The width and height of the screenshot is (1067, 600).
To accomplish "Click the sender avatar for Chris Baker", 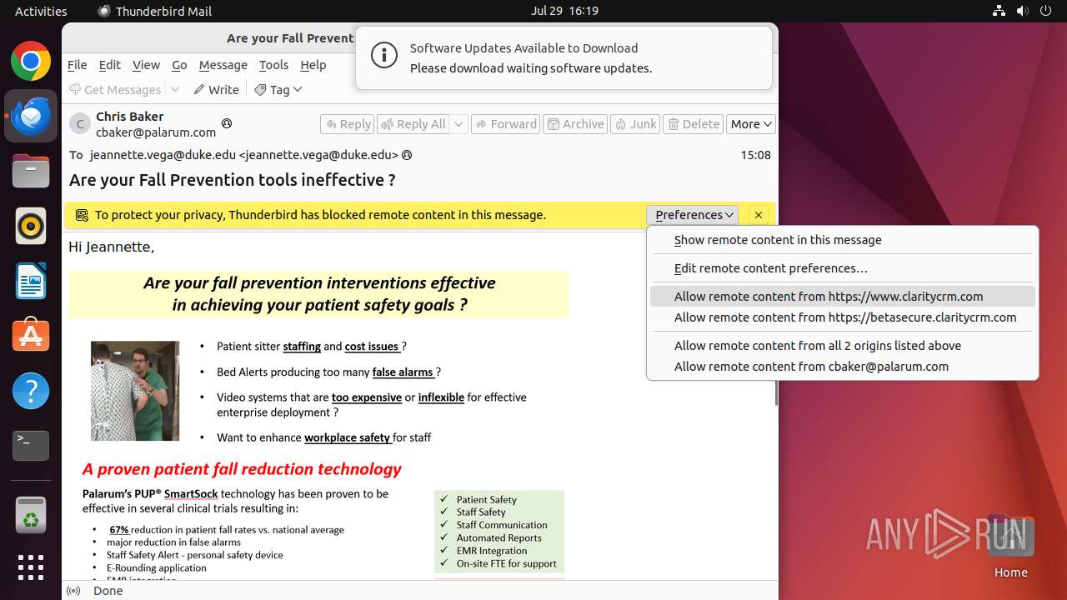I will click(x=80, y=124).
